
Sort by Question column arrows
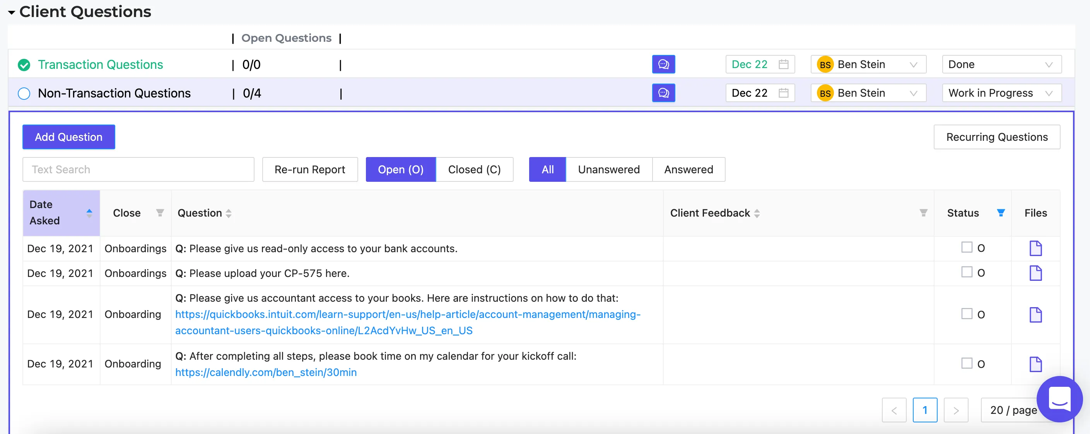tap(229, 213)
